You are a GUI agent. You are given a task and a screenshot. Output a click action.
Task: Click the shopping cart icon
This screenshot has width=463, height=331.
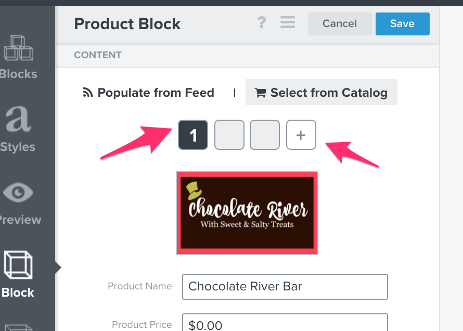click(260, 93)
